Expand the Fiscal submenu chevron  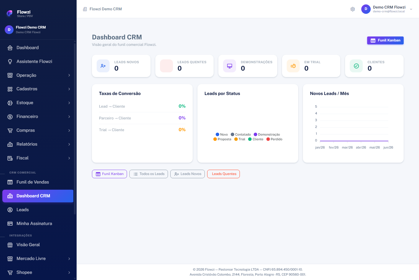tap(69, 158)
